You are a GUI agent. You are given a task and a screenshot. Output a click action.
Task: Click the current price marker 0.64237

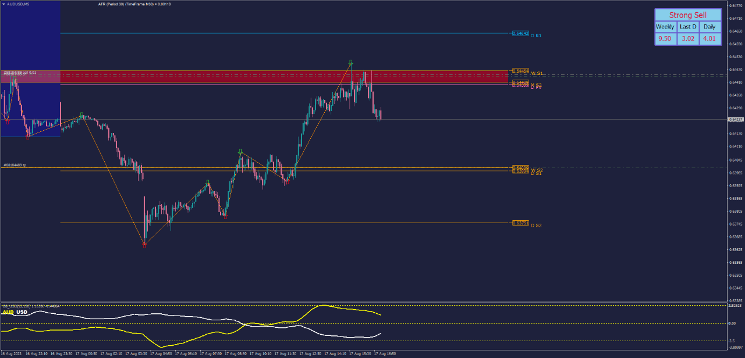coord(736,119)
